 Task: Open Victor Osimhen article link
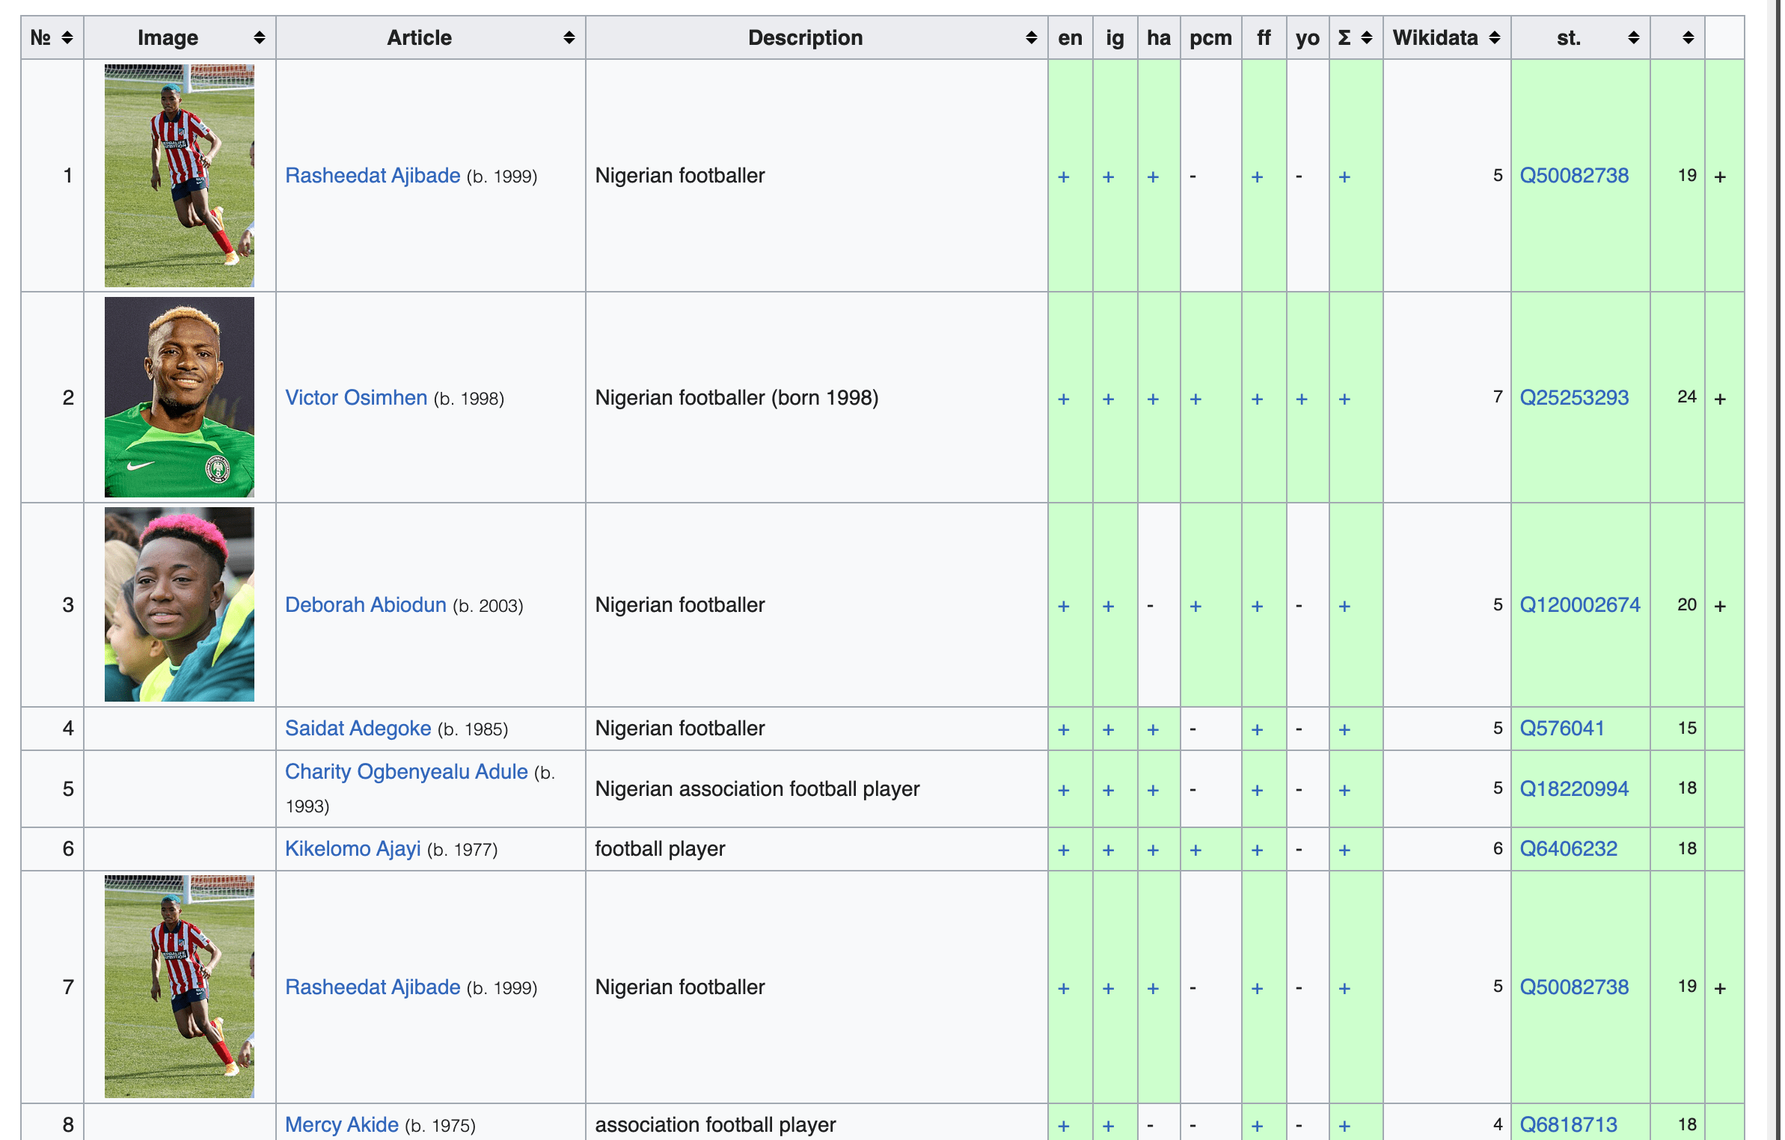356,397
